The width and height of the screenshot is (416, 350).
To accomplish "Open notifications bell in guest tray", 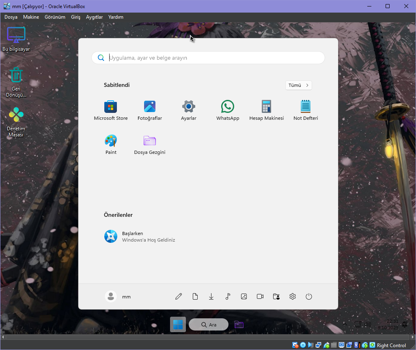I will (x=405, y=324).
